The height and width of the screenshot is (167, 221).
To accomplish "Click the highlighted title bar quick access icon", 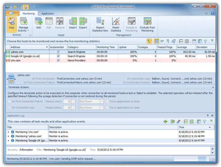I will click(x=26, y=7).
